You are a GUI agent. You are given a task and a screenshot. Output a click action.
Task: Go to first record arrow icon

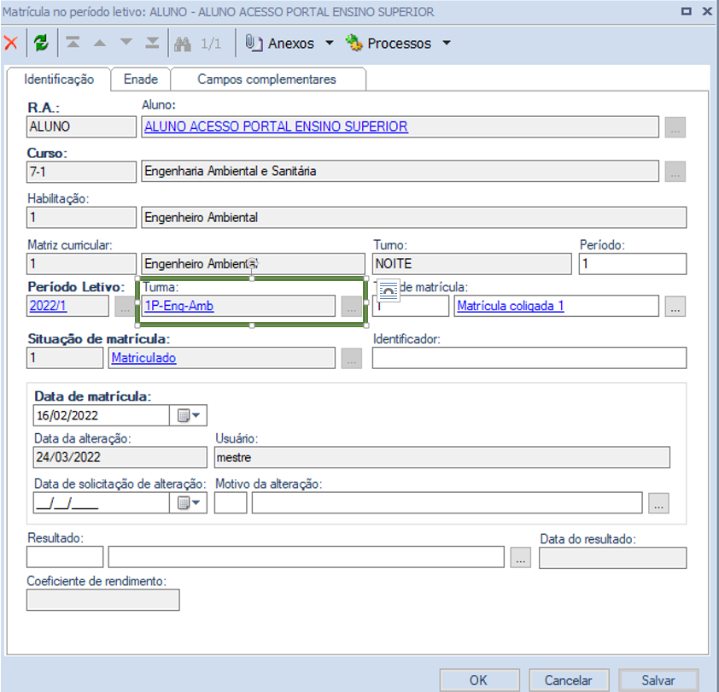(x=73, y=43)
